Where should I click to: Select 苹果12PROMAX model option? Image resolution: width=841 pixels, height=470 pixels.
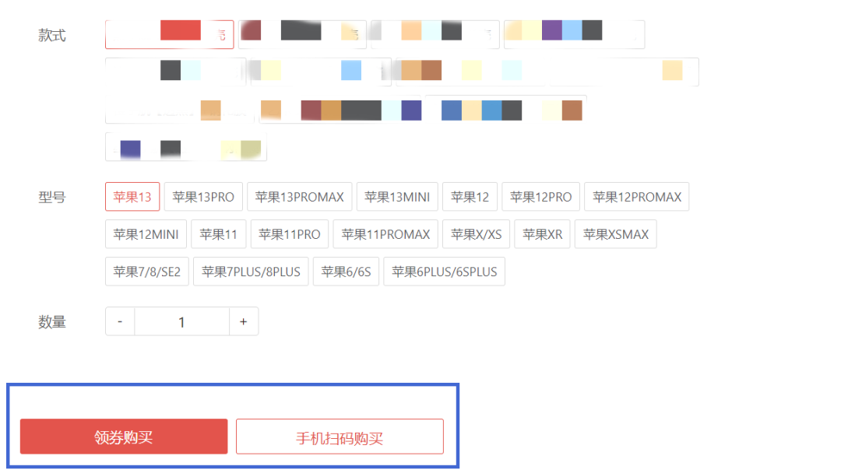click(637, 197)
